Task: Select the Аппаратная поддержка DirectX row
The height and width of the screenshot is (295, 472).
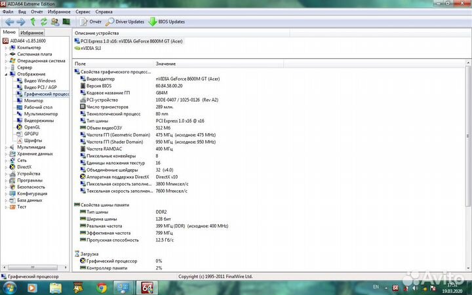Action: [x=128, y=177]
